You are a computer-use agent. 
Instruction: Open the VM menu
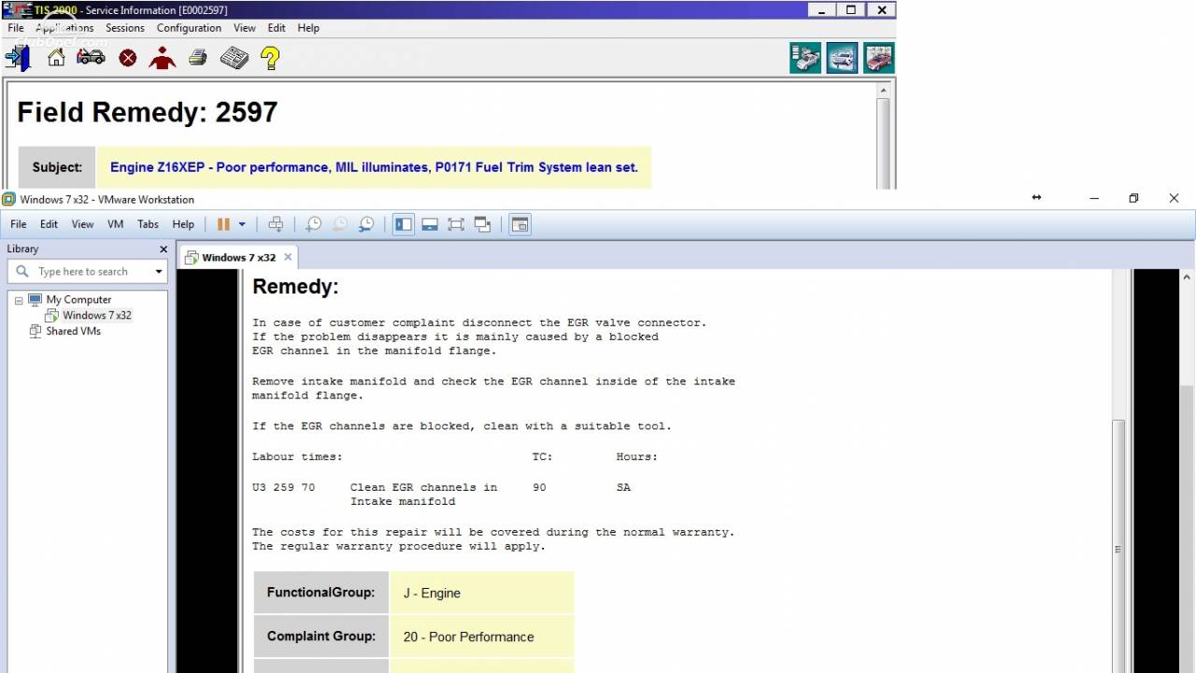click(x=116, y=224)
